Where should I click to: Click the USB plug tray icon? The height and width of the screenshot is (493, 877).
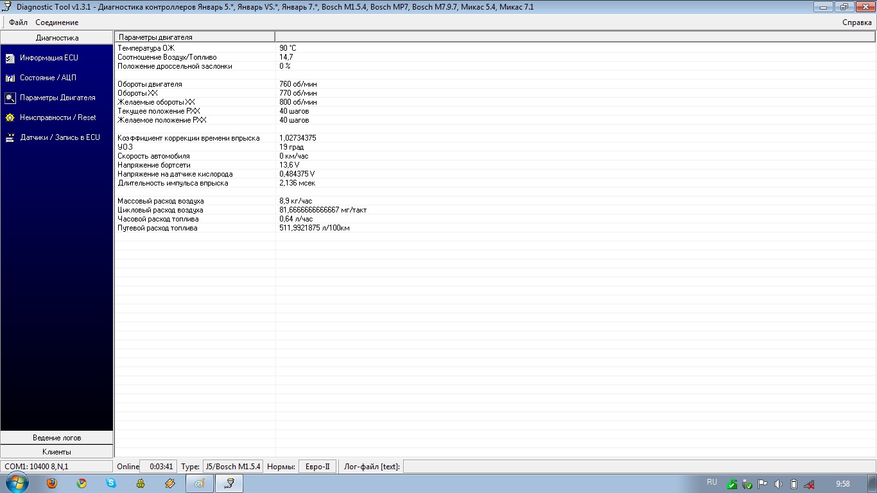point(747,484)
